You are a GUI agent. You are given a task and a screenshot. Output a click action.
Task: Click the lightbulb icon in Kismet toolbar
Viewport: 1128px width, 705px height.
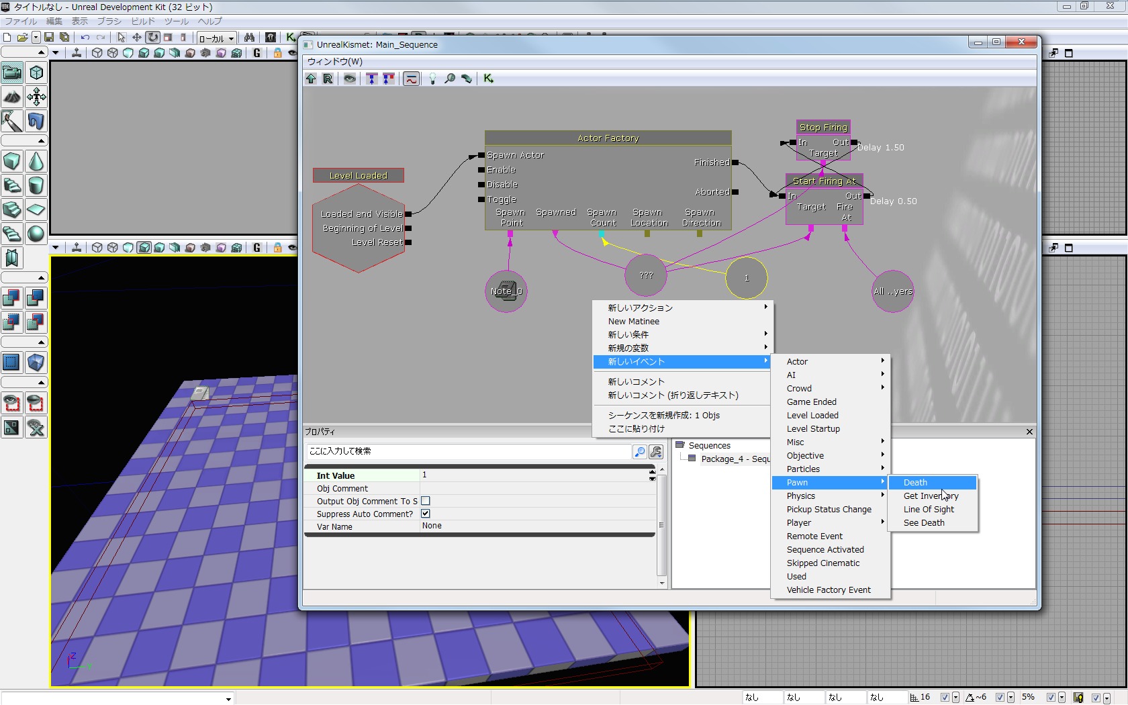point(432,79)
